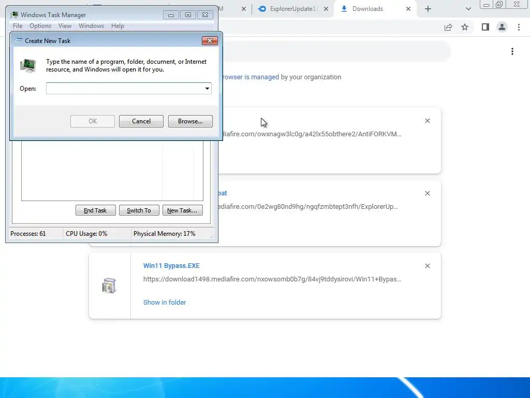
Task: Close the Downloads tab
Action: click(x=408, y=9)
